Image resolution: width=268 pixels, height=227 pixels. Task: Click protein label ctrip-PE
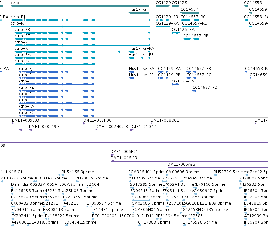(x=26, y=88)
